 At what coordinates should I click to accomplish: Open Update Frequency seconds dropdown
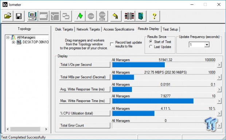pyautogui.click(x=207, y=45)
